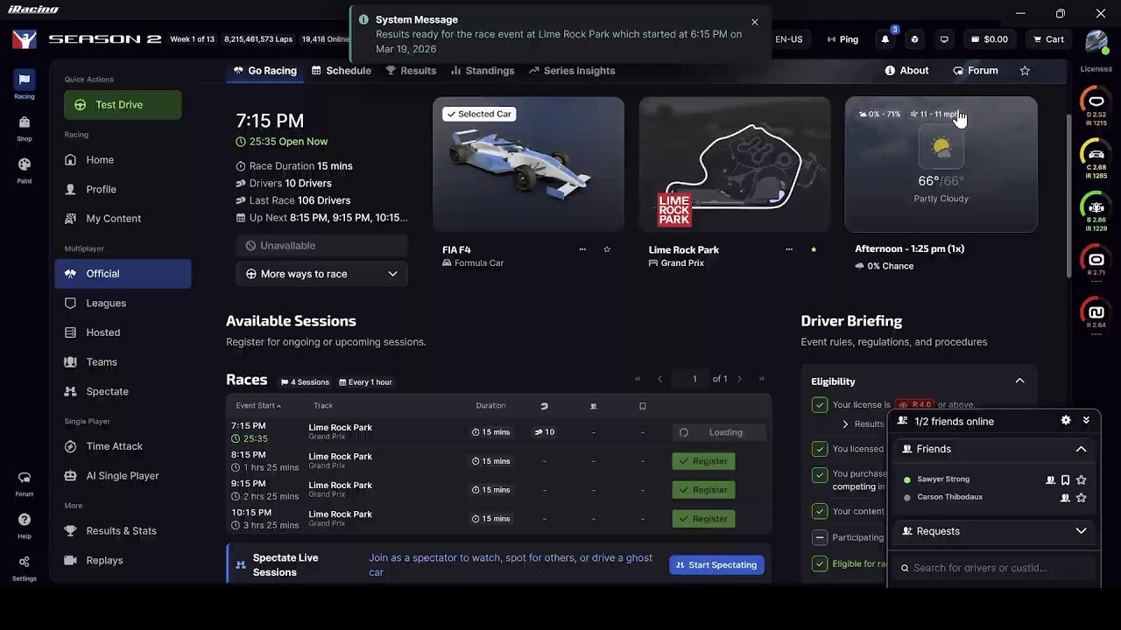The width and height of the screenshot is (1121, 630).
Task: Toggle favorite star for Sawyer Strong
Action: [x=1082, y=480]
